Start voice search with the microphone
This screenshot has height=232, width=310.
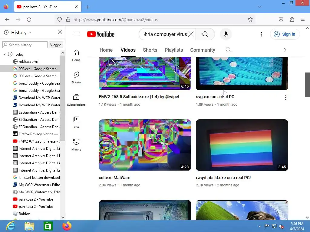click(x=226, y=34)
